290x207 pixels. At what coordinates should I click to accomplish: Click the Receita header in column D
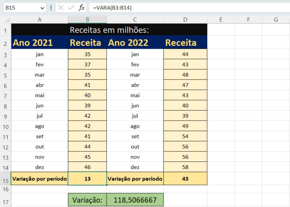pos(185,42)
